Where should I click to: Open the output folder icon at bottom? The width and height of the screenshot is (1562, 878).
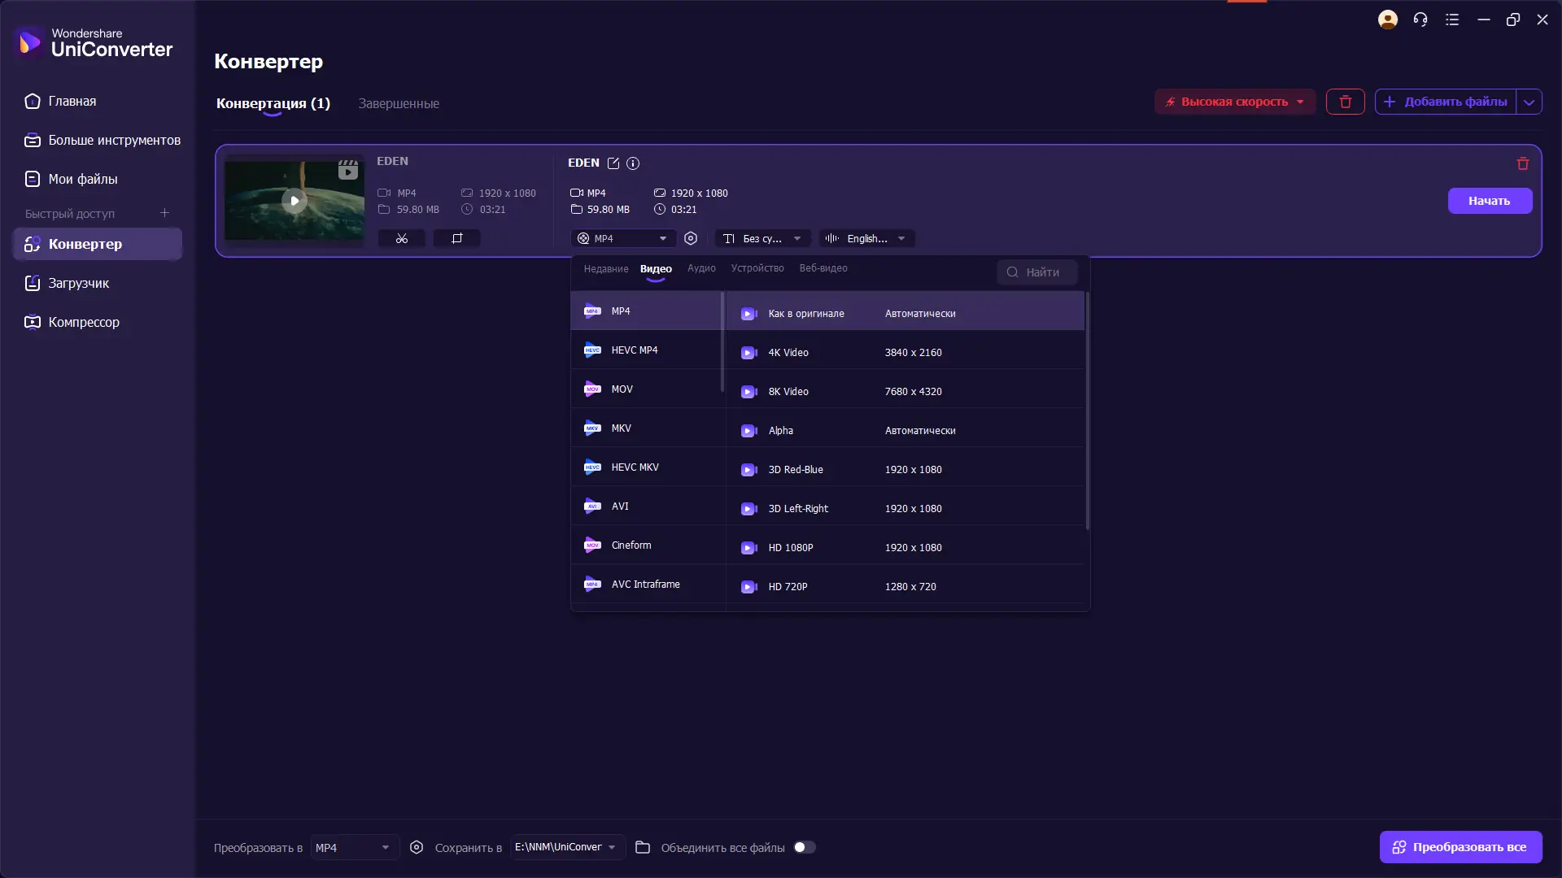643,847
